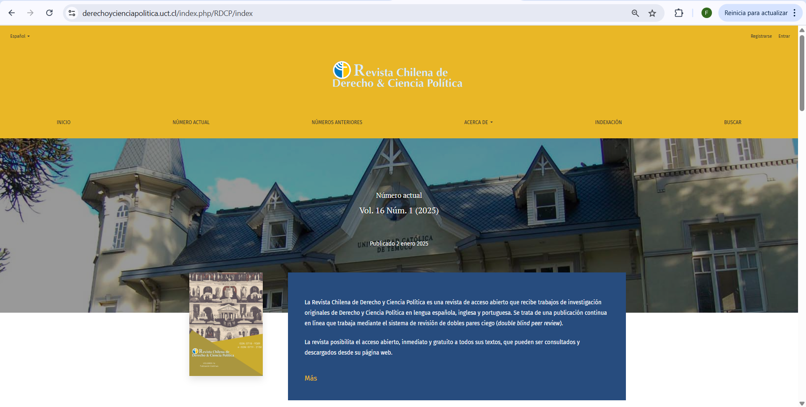Viewport: 806px width, 407px height.
Task: Open site information icon in address bar
Action: tap(72, 13)
